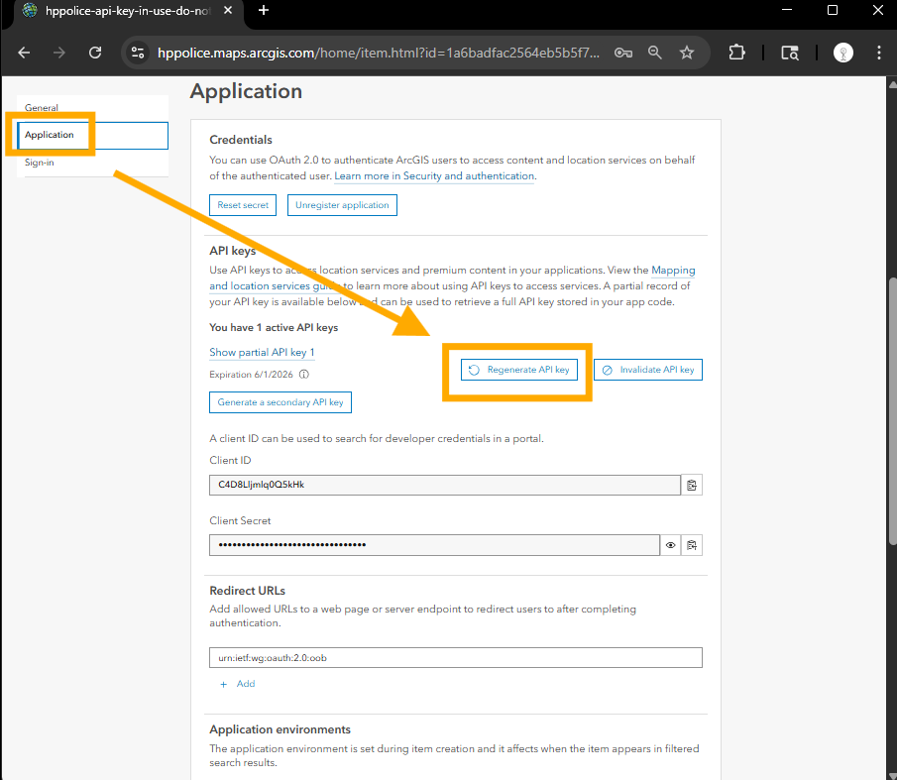Click the browser address bar URL
Screen dimensions: 897x780
point(379,53)
